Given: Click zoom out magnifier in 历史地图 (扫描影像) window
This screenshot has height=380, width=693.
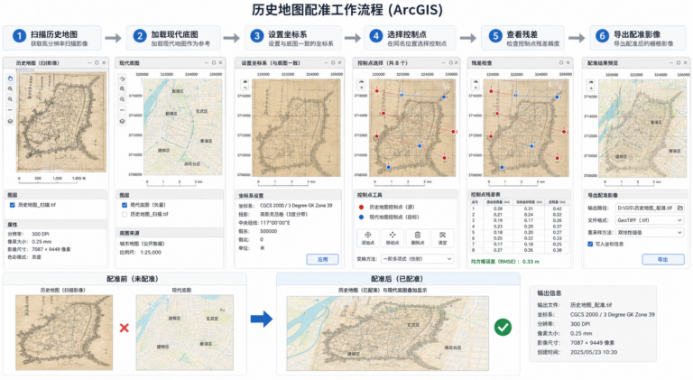Looking at the screenshot, I should (x=10, y=99).
